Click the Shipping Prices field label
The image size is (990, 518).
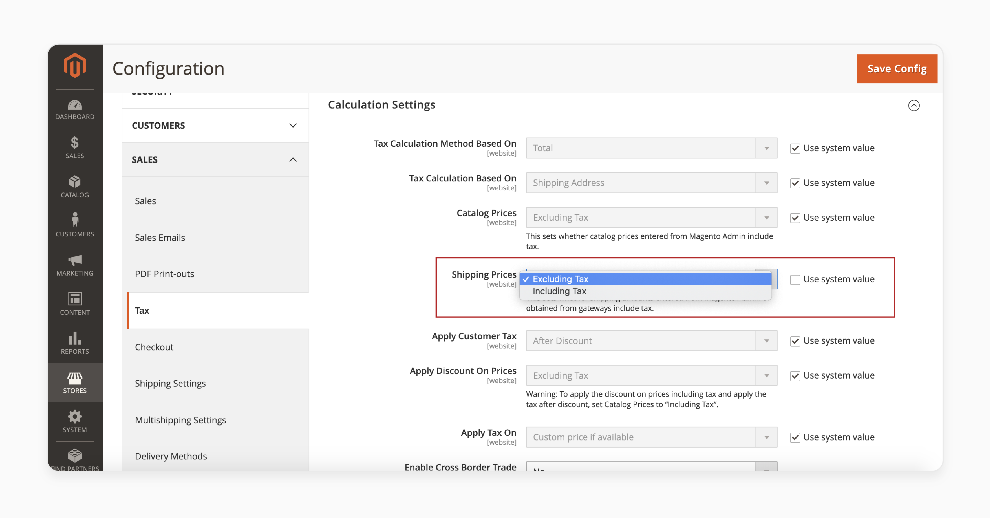click(483, 274)
